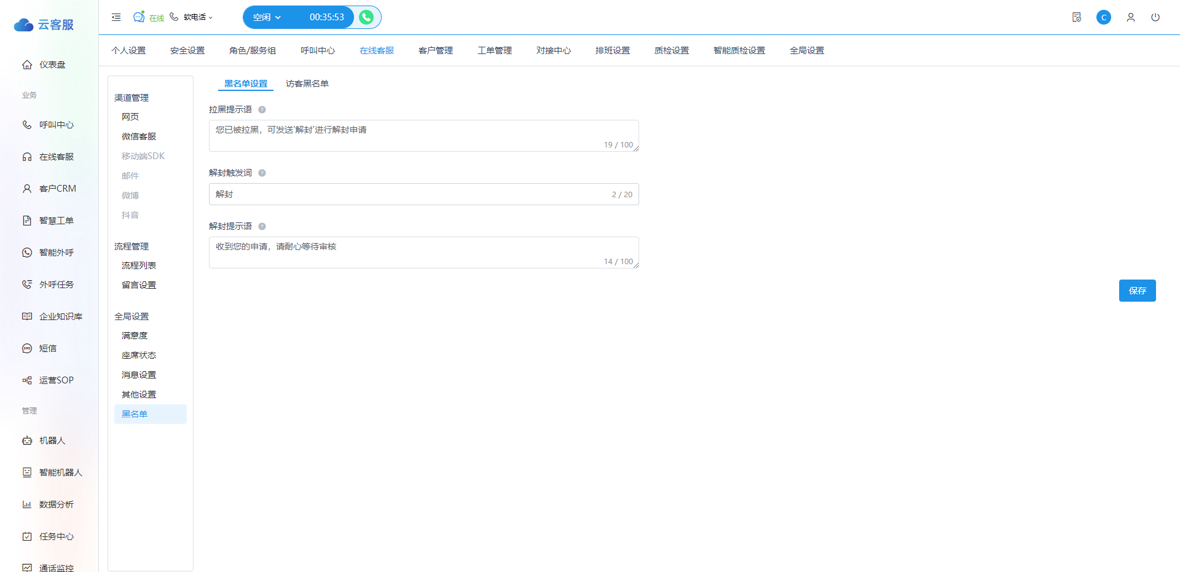Switch to 智能质检设置 tab
Viewport: 1180px width, 572px height.
739,50
